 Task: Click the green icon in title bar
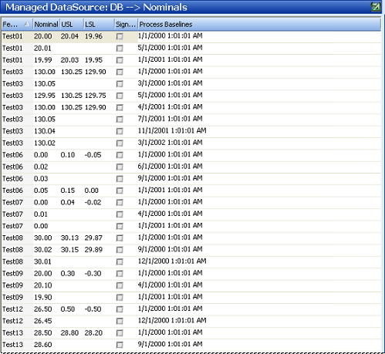[376, 7]
